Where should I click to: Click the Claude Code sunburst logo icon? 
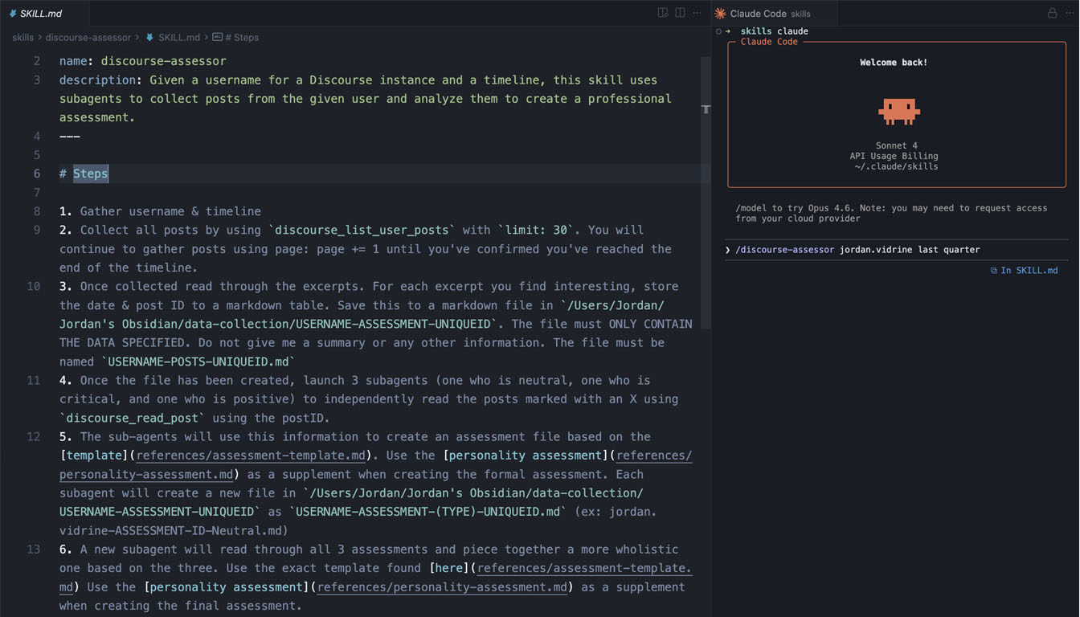pyautogui.click(x=720, y=13)
